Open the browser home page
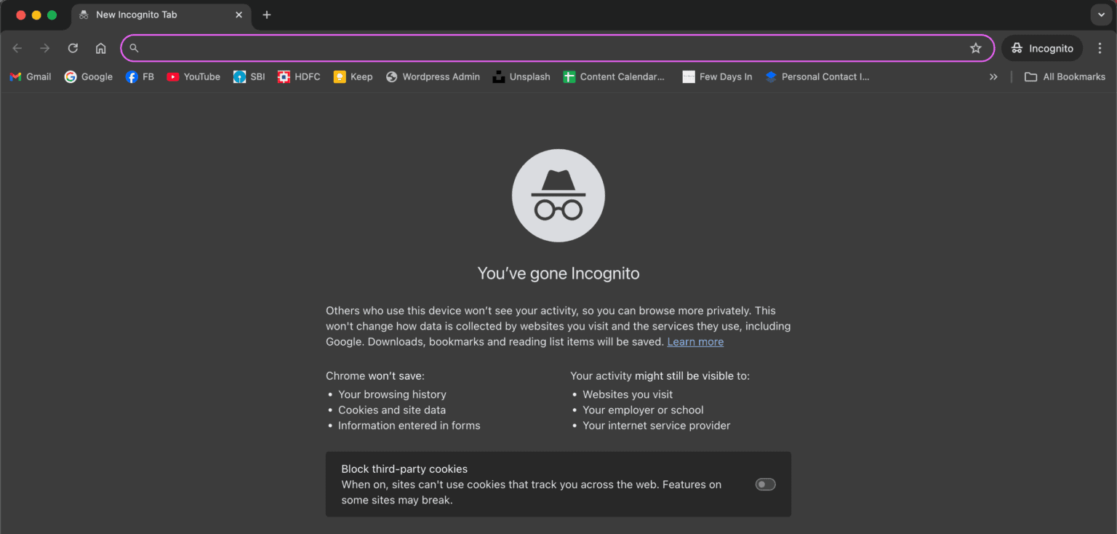This screenshot has width=1117, height=534. 100,48
